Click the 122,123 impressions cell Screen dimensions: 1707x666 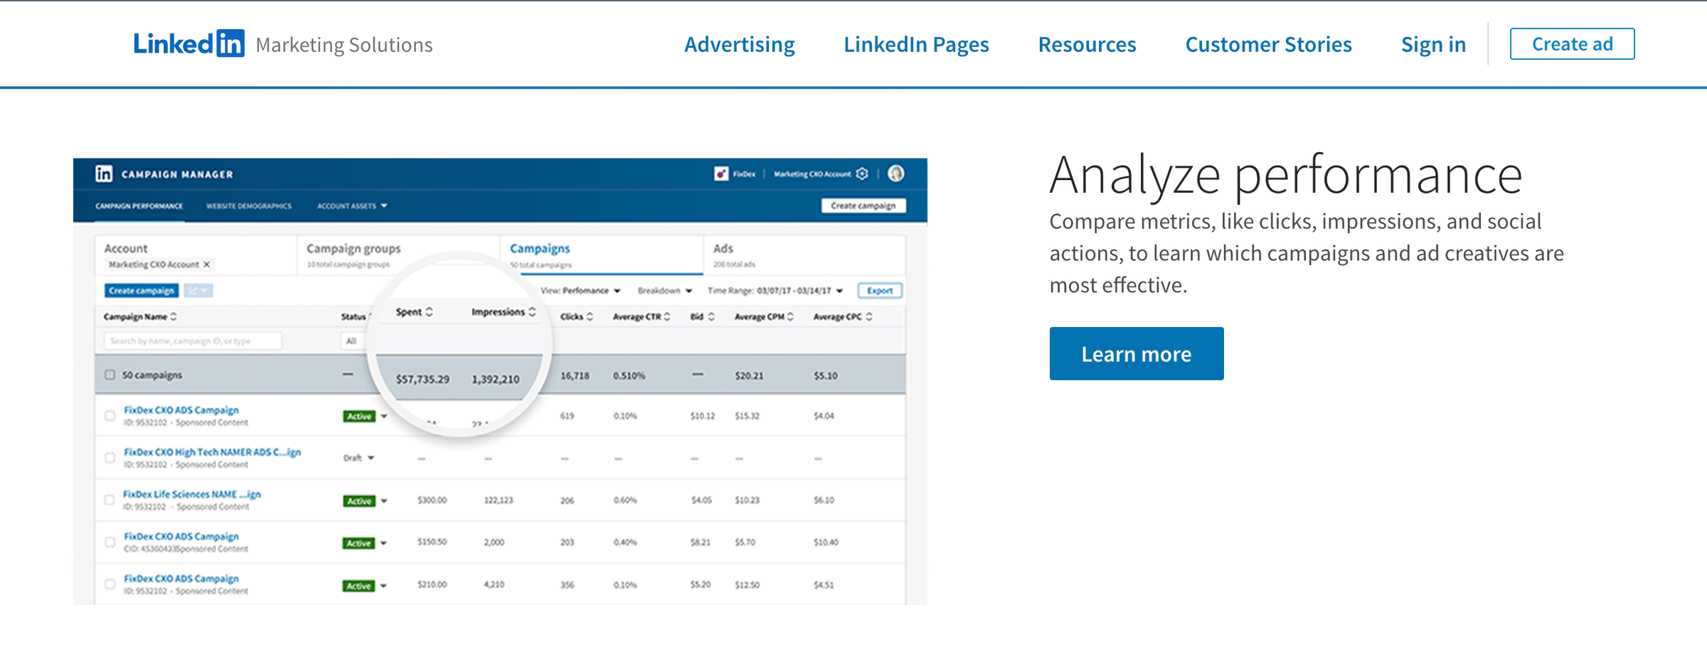pyautogui.click(x=498, y=500)
